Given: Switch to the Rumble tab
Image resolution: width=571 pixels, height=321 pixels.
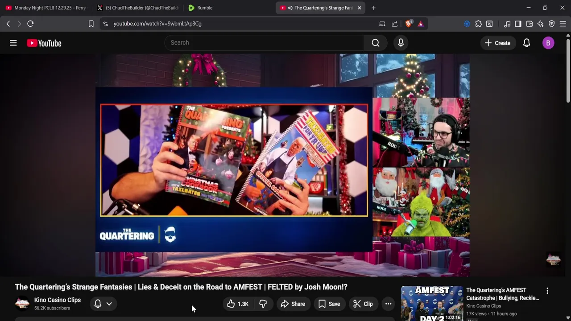Looking at the screenshot, I should point(228,8).
